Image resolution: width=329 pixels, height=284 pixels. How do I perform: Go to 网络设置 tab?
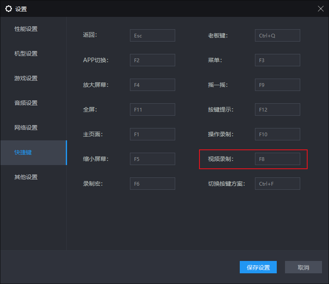pos(26,128)
